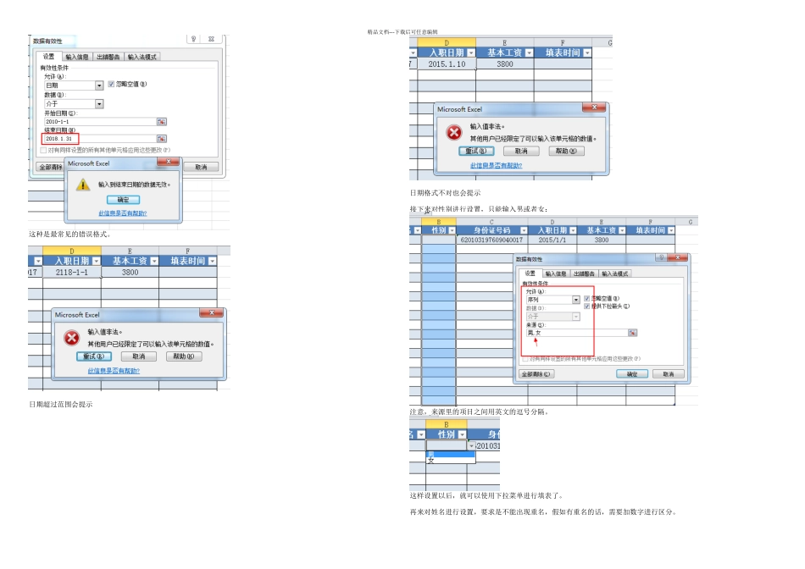Open the 允许 dropdown showing 日期
Screen dimensions: 805x569
99,86
